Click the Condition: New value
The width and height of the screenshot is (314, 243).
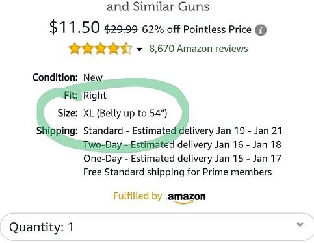point(93,77)
